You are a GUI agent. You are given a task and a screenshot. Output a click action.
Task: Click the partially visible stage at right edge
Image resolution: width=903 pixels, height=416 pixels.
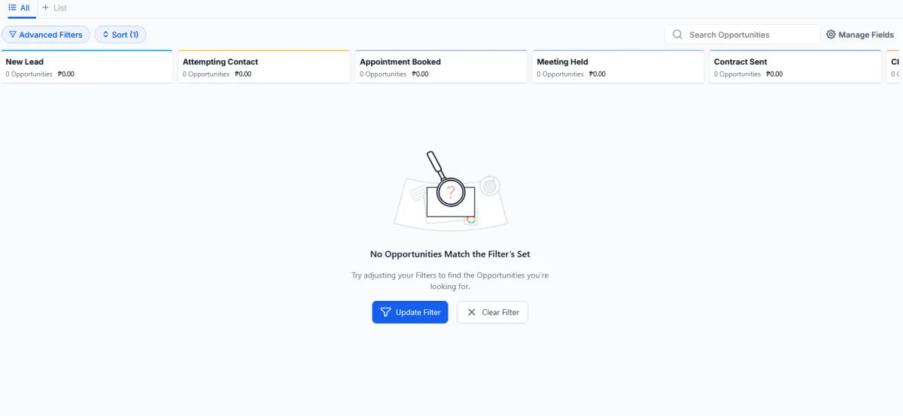pos(895,67)
